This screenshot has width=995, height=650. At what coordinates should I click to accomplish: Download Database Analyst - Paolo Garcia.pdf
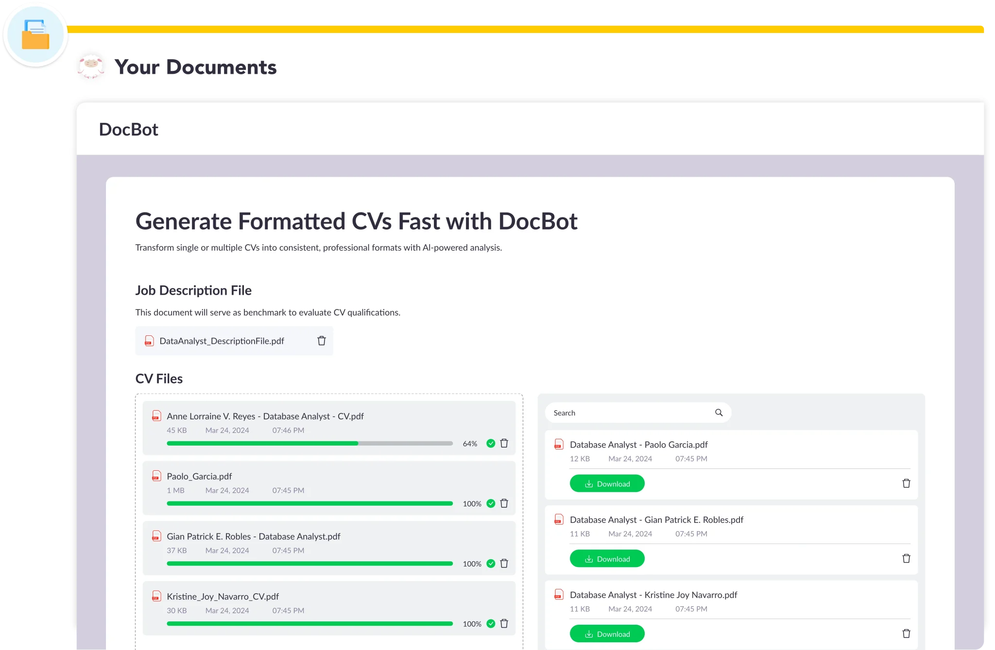(x=607, y=483)
